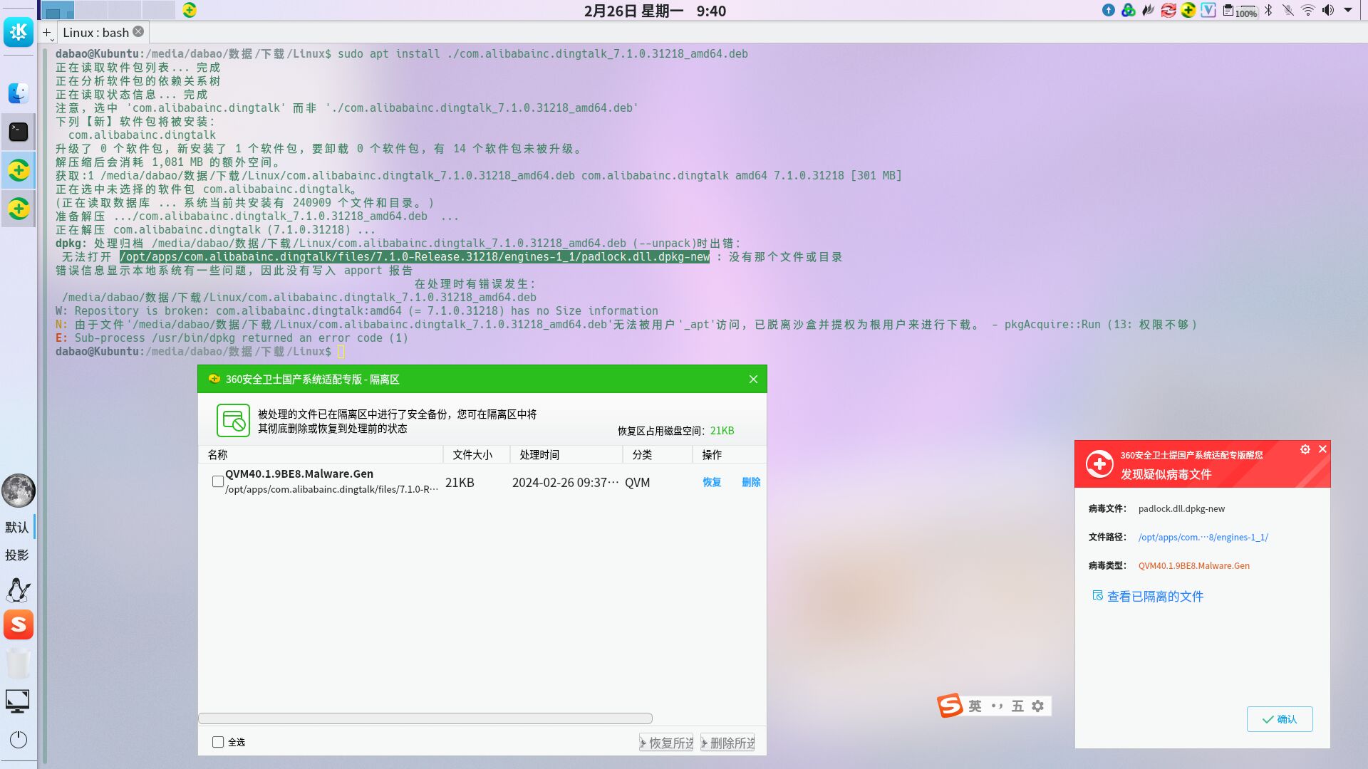Click the V logo tray icon

click(1208, 10)
